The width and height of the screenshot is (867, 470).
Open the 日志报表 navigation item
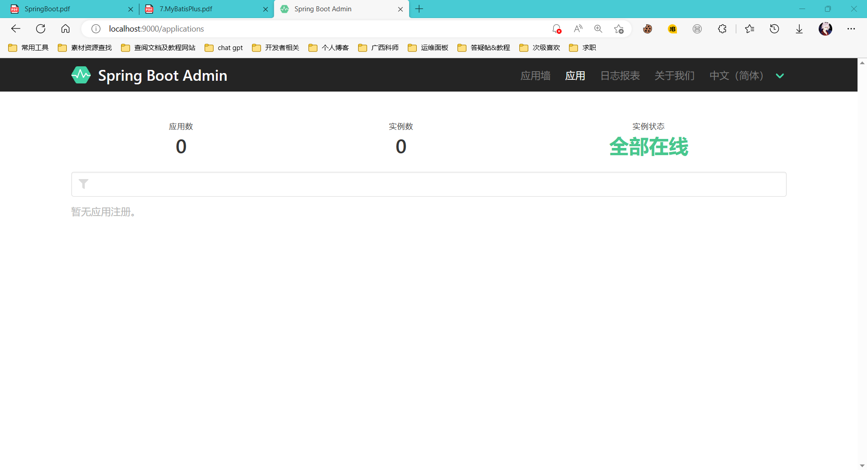(620, 76)
